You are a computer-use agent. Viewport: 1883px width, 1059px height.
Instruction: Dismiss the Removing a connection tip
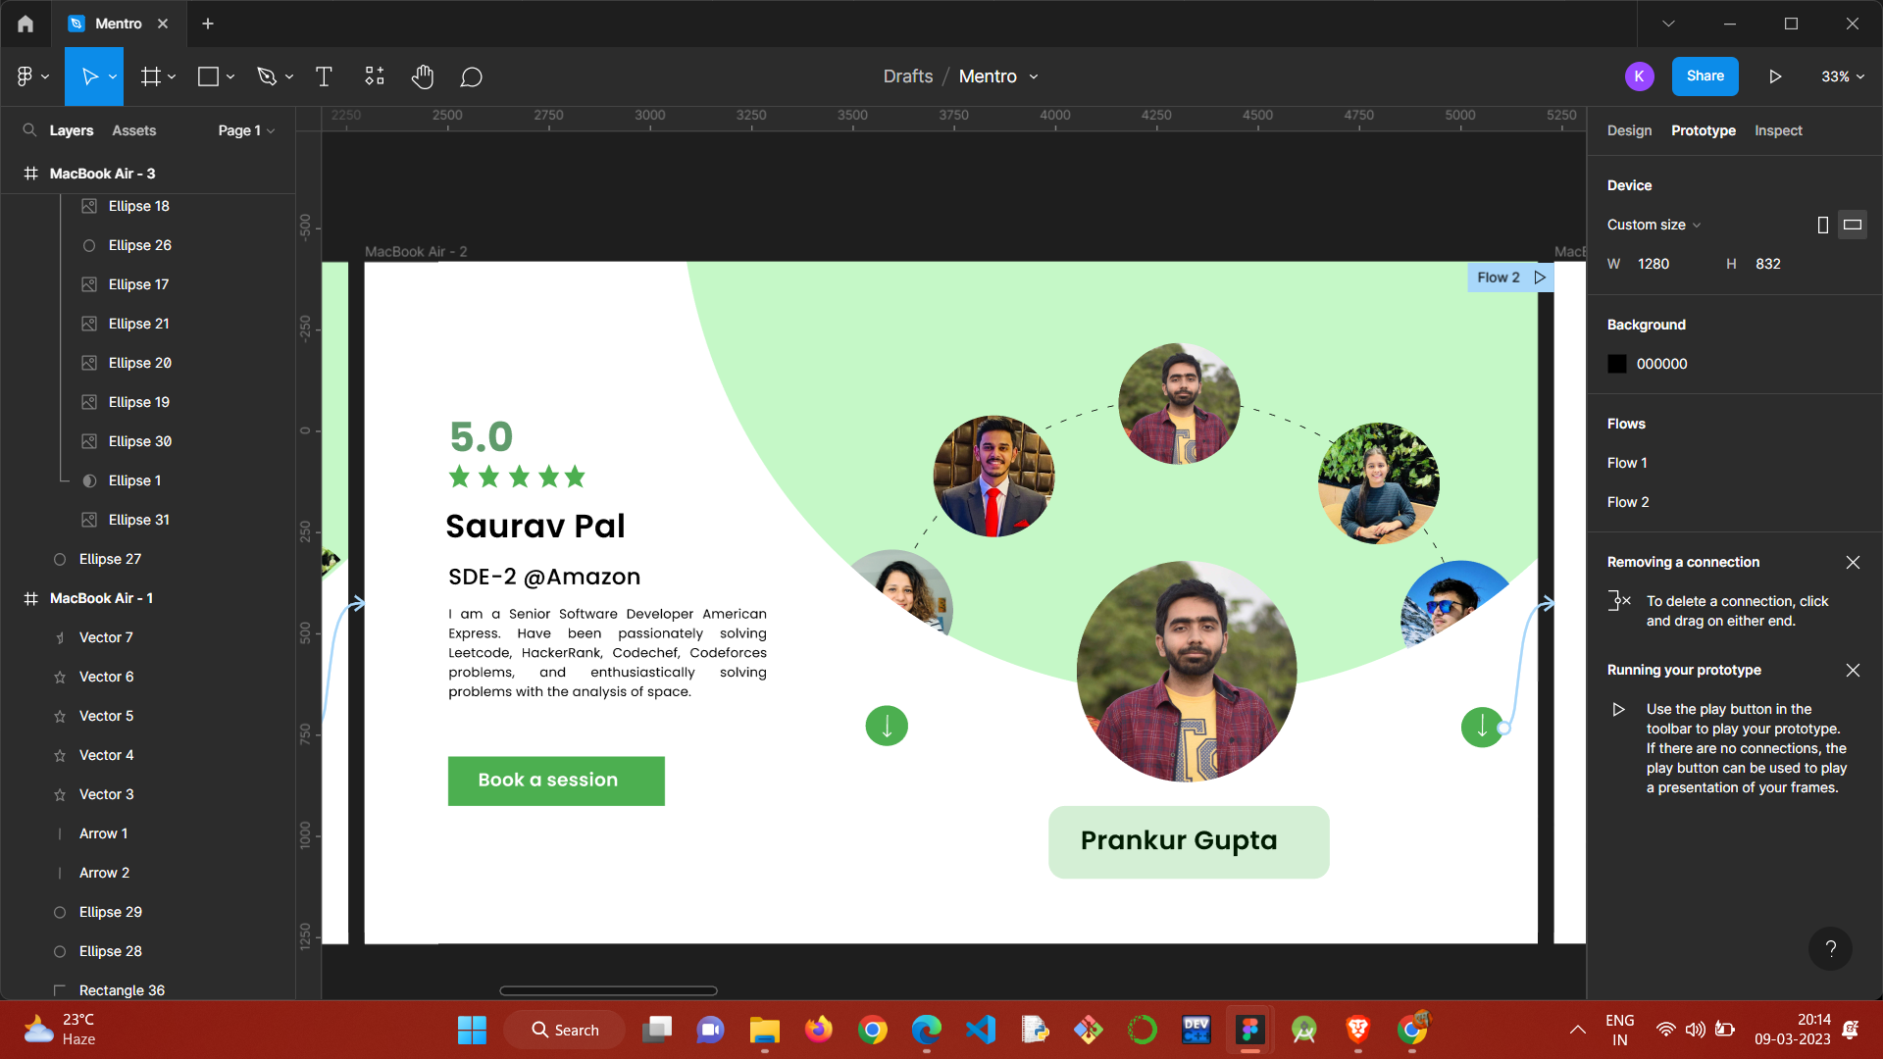point(1853,562)
